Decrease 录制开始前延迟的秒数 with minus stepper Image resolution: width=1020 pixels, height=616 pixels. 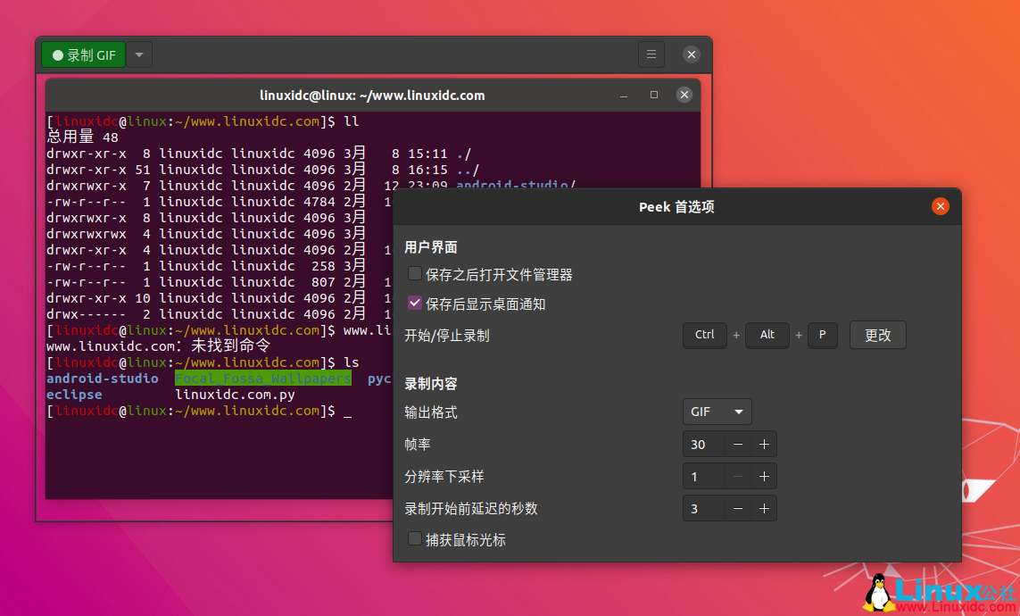[740, 508]
